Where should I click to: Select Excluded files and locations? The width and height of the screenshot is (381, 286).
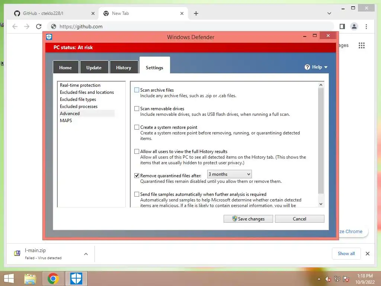(87, 92)
